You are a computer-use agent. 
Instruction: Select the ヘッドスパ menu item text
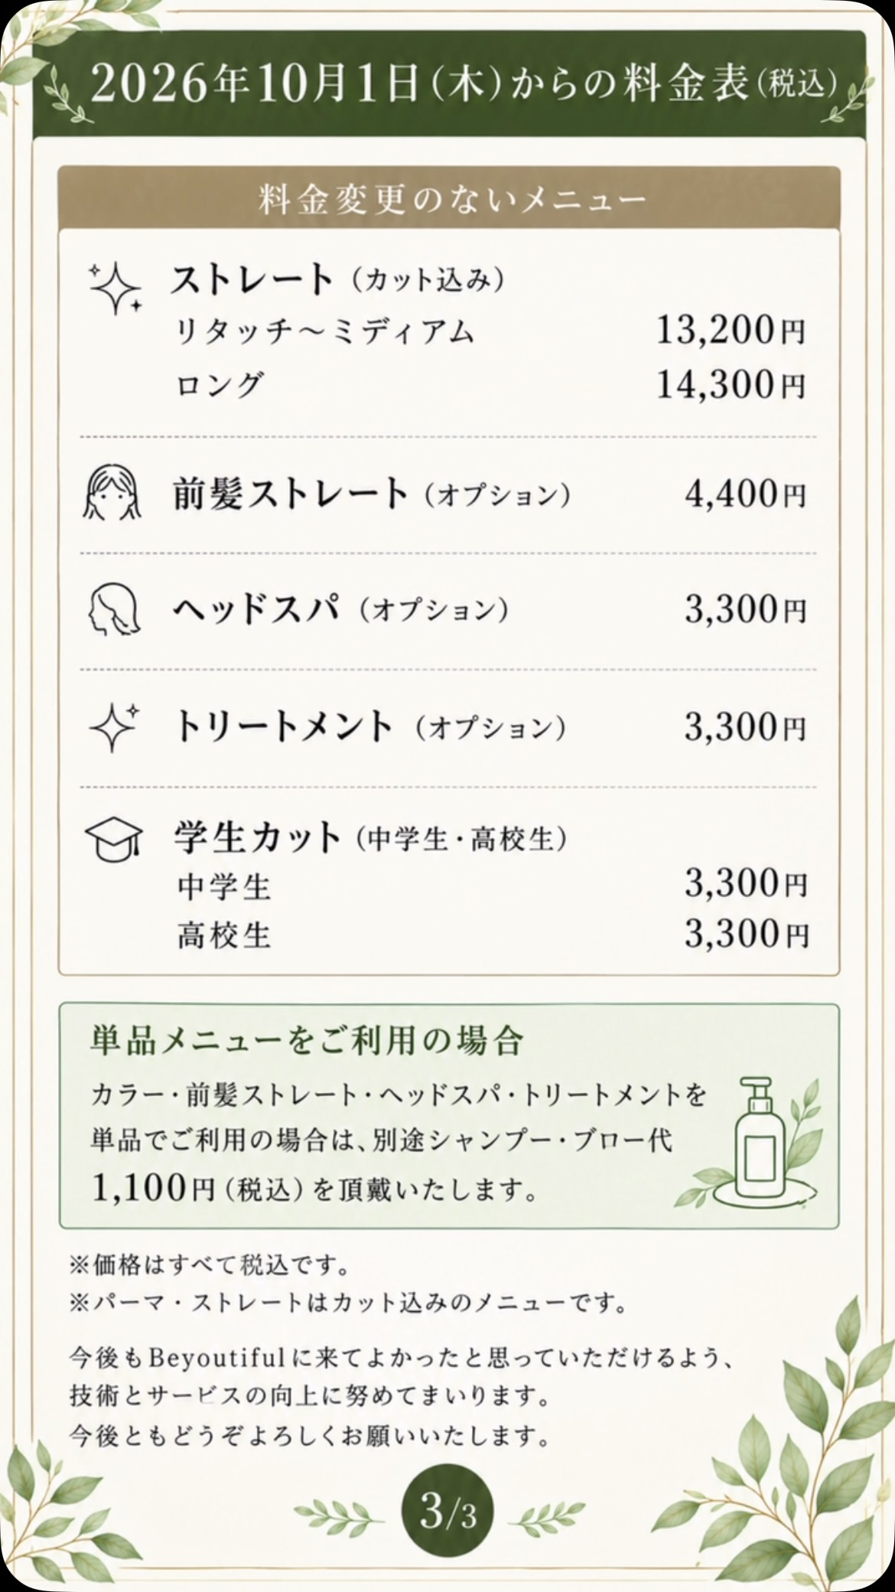coord(255,610)
